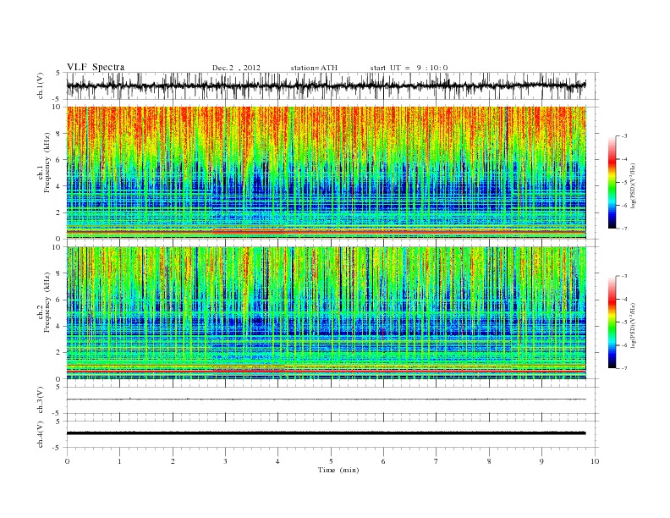Click the "ch.1(V)" waveform axis label
670x518 pixels.
point(41,85)
